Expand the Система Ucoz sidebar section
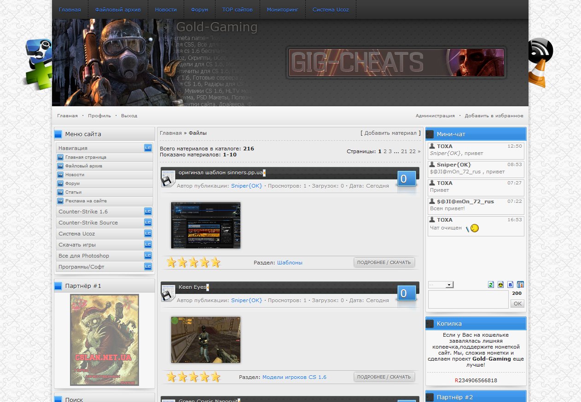581x402 pixels. tap(148, 234)
